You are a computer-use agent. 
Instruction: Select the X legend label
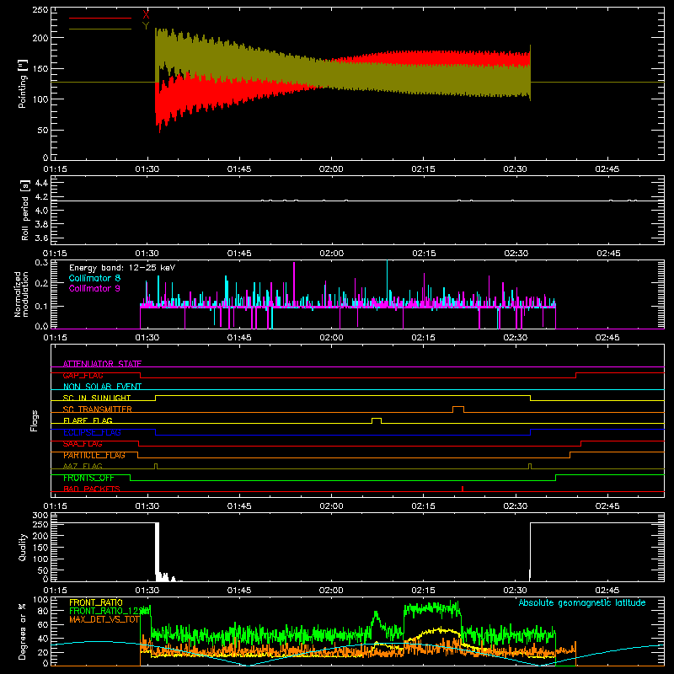click(x=146, y=15)
